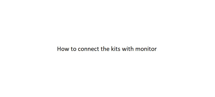Screen dimensions: 215x97
Task: Place cursor between "the" and "kits"
Action: (110, 49)
